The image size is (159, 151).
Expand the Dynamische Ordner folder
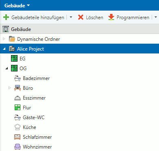click(x=4, y=39)
